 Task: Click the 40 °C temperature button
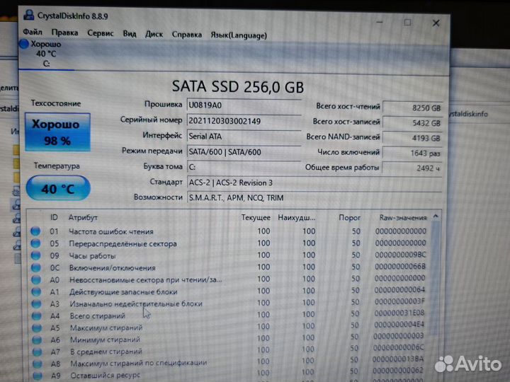[58, 188]
